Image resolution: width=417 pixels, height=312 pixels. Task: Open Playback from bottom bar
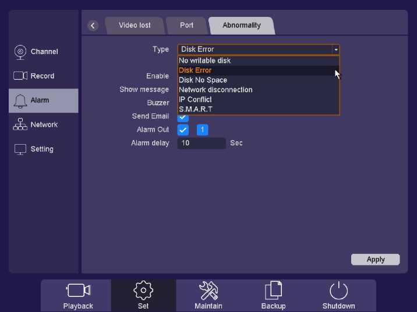78,295
